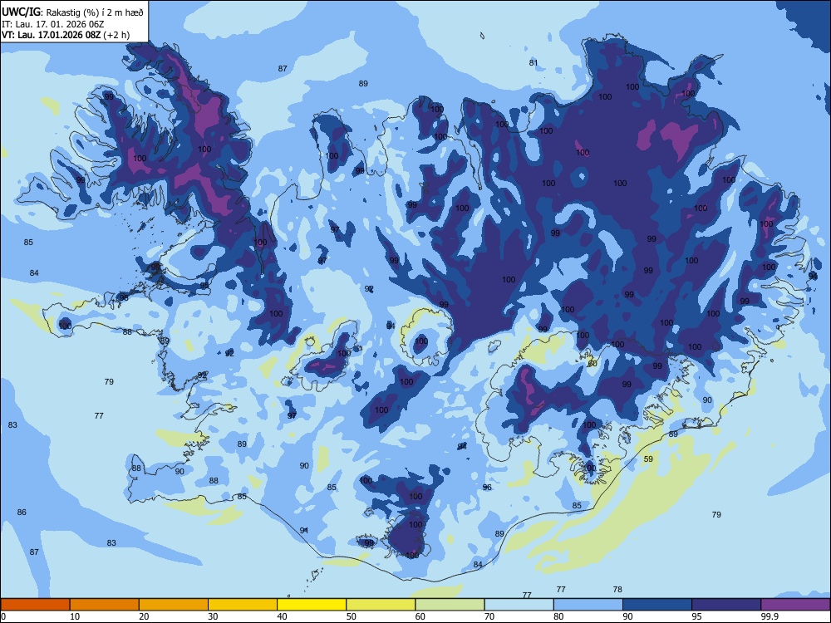Click the 80–90 light blue legend swatch
Screen dimensions: 831x623
tap(588, 605)
